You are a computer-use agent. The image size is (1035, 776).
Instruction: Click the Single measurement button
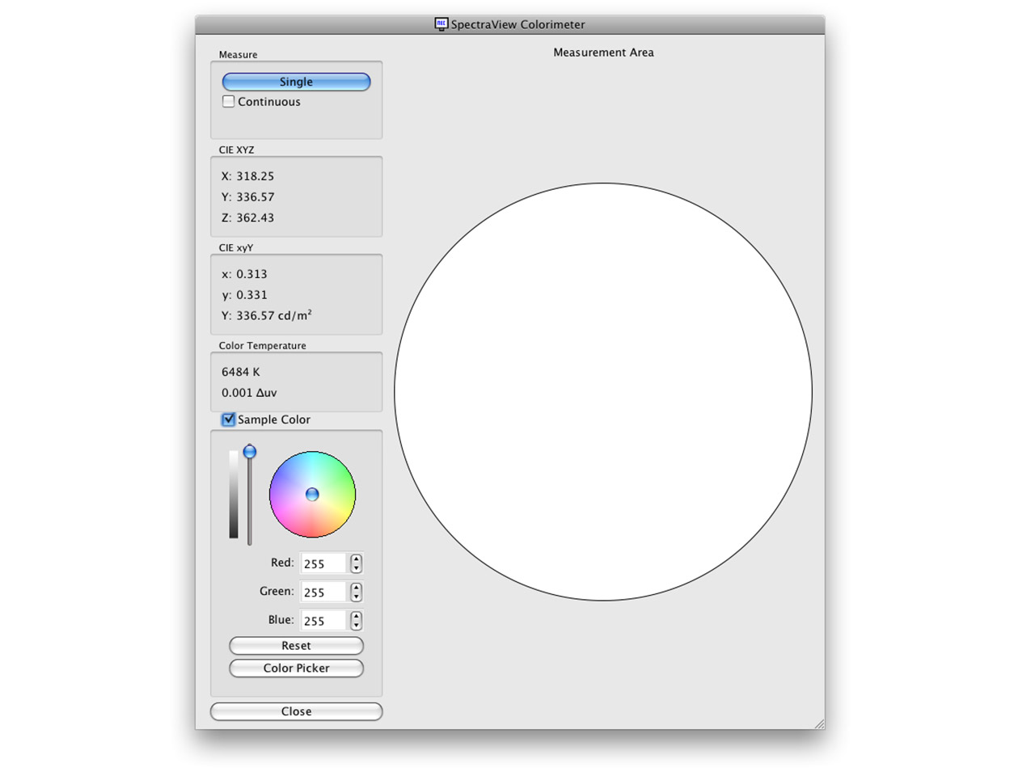[295, 82]
